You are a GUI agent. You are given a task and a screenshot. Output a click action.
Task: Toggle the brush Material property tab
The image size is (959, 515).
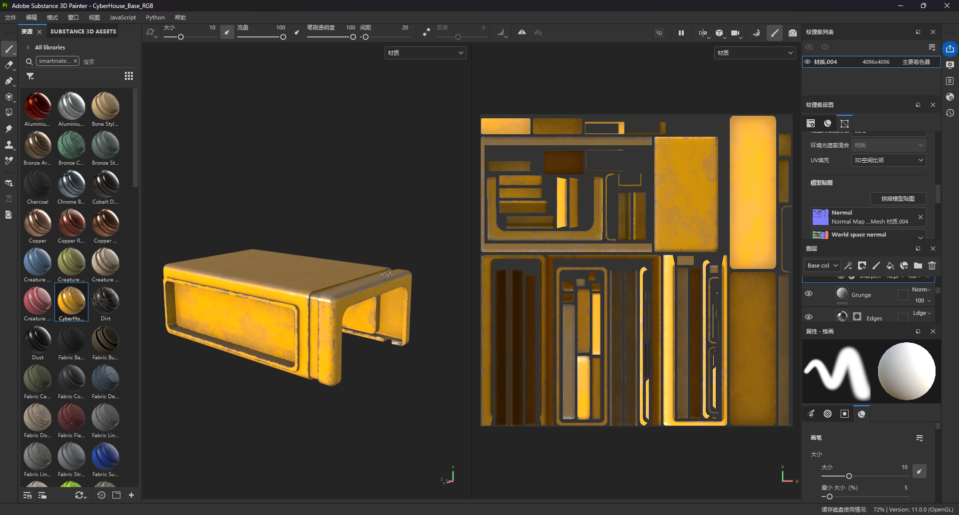(x=862, y=414)
